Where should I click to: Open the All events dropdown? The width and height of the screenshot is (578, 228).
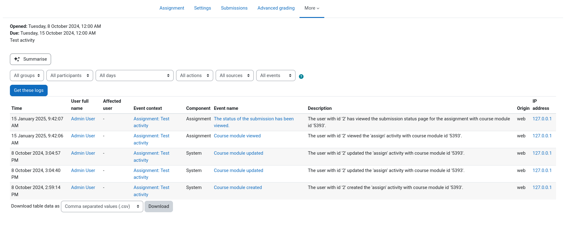coord(276,75)
